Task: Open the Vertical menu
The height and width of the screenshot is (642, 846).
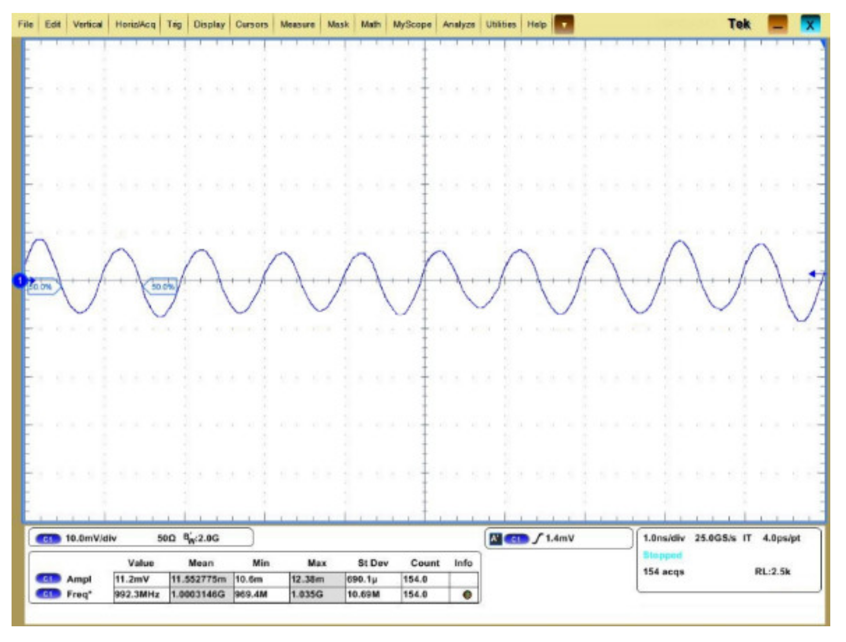Action: point(87,24)
